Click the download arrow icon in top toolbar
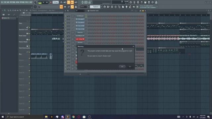Image resolution: width=212 pixels, height=119 pixels. click(x=156, y=2)
